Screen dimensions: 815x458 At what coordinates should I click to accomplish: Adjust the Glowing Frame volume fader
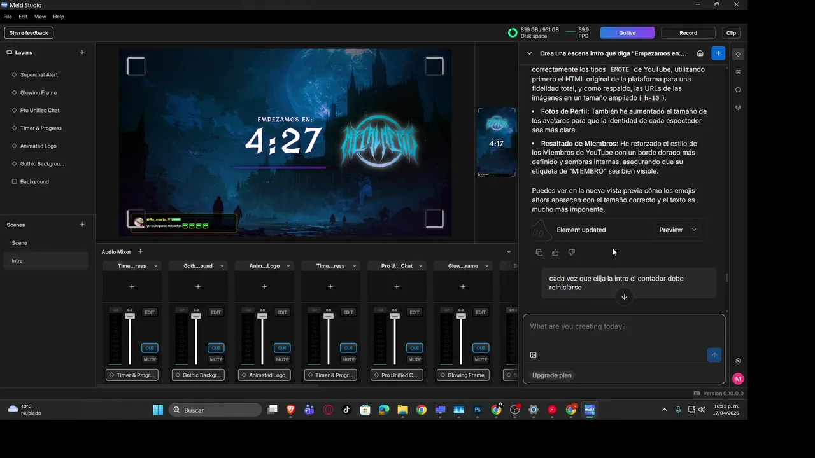(461, 316)
